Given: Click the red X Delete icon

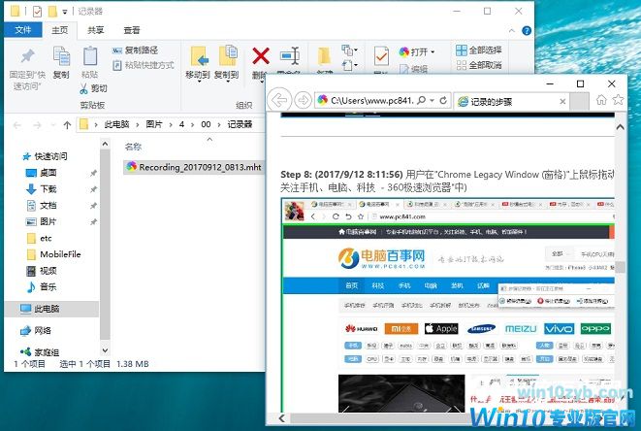Looking at the screenshot, I should pyautogui.click(x=261, y=56).
